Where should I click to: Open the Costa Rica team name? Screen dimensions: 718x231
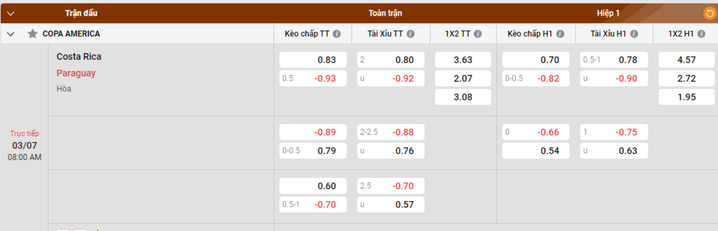pos(79,57)
